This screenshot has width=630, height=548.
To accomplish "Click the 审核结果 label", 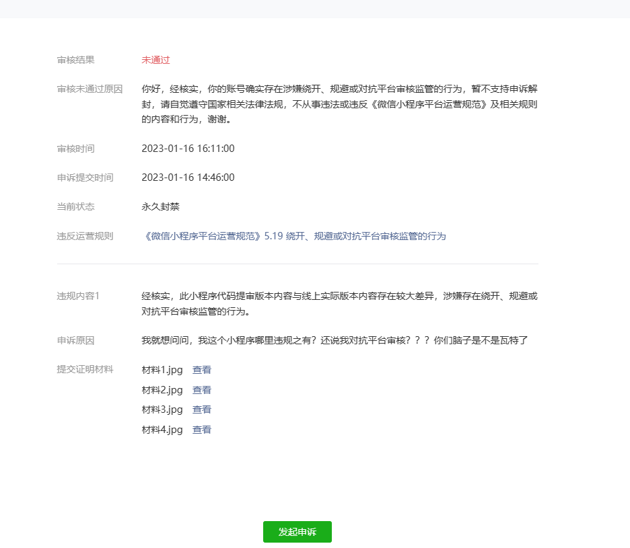I will pos(75,60).
